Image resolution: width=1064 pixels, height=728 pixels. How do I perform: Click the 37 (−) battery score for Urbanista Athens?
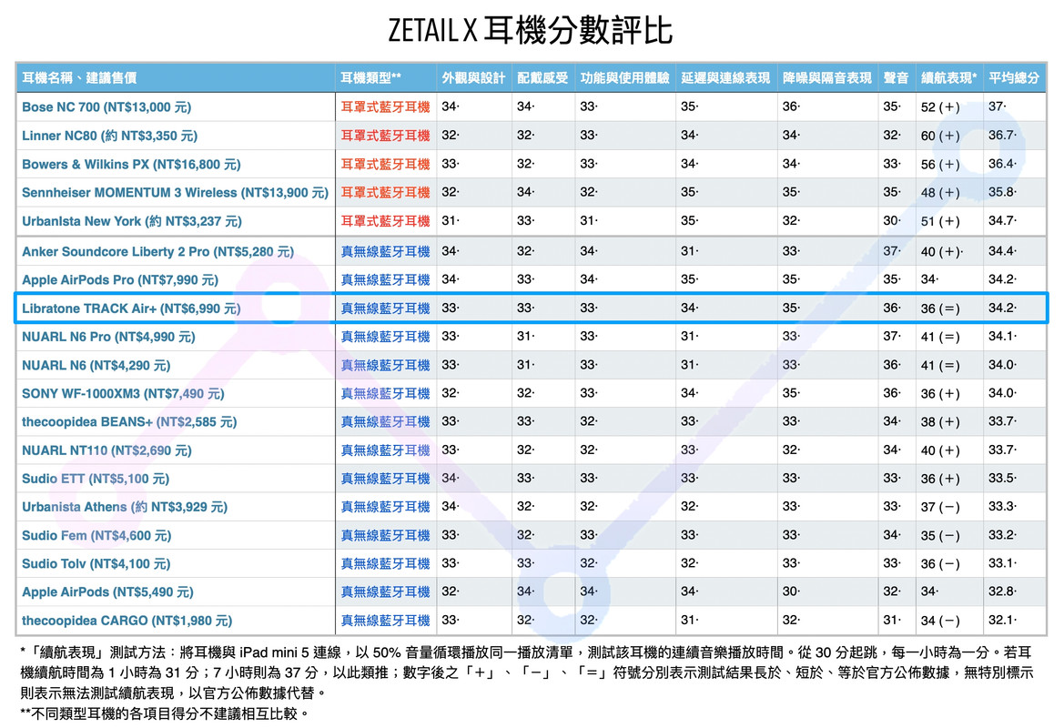[x=940, y=508]
